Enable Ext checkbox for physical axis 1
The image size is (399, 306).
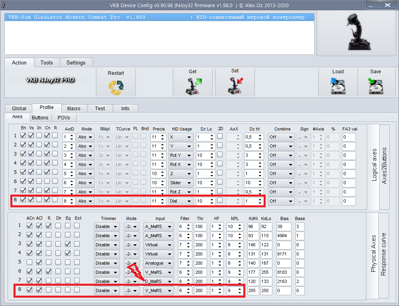pos(77,226)
